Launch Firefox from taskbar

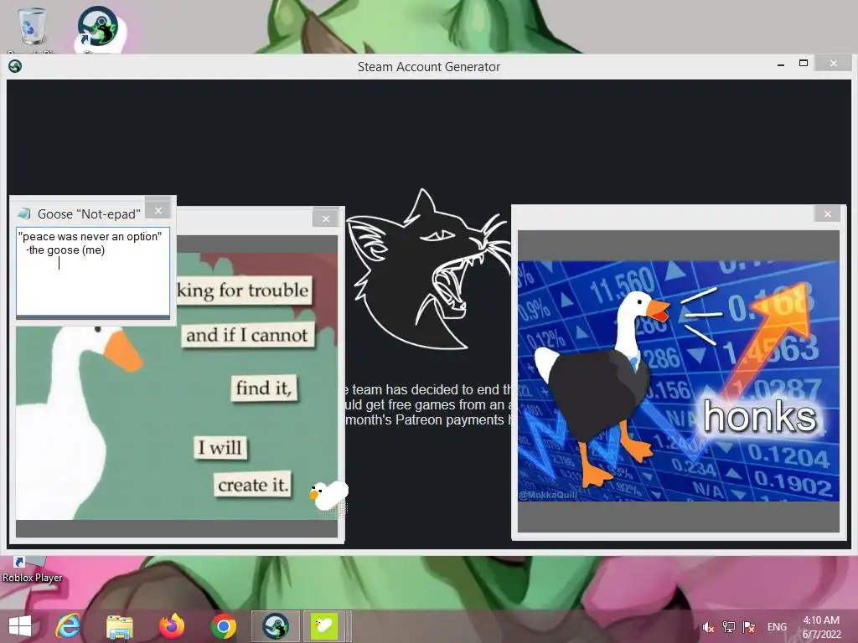pos(171,626)
